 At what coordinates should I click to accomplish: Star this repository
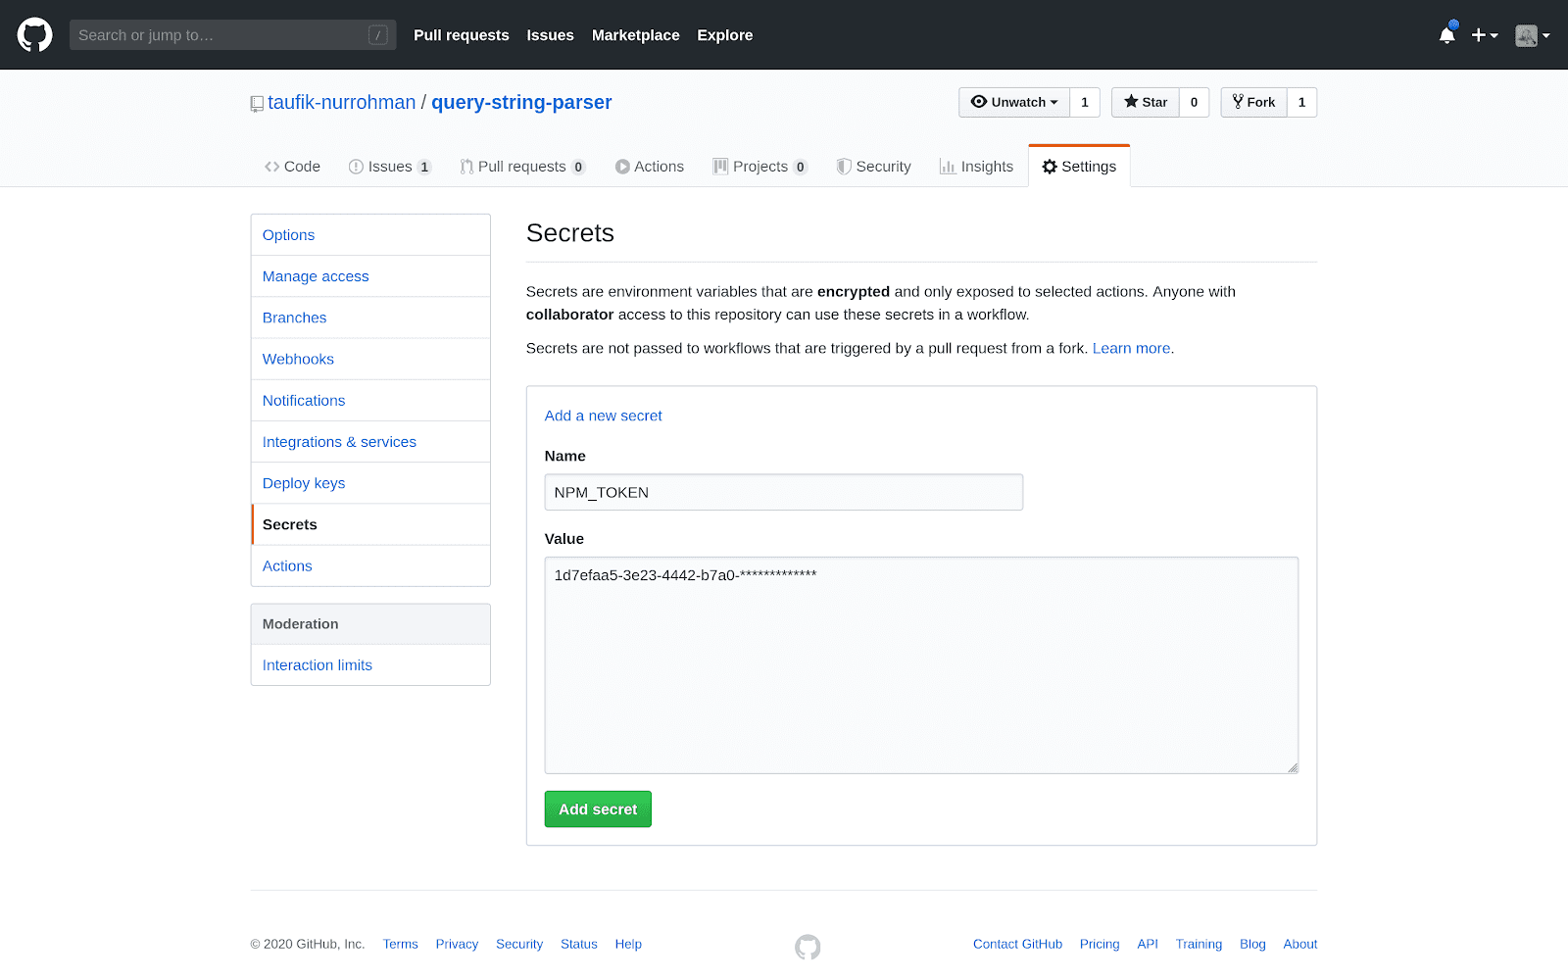click(1146, 102)
